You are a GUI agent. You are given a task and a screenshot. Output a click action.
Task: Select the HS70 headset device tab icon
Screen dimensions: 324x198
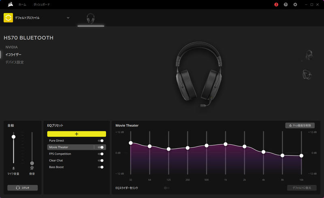tap(91, 19)
